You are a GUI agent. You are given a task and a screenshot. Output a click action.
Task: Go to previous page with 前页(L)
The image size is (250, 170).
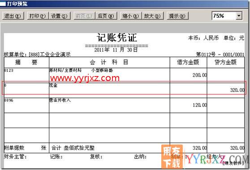point(84,16)
